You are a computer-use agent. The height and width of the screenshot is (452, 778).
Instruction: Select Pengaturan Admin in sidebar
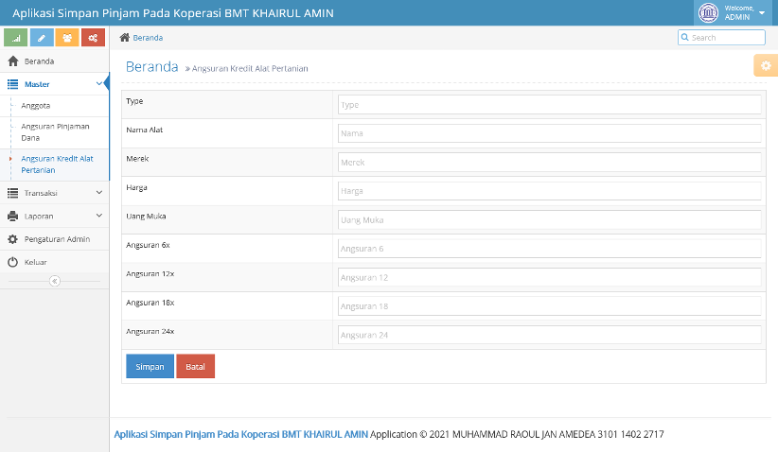tap(57, 239)
